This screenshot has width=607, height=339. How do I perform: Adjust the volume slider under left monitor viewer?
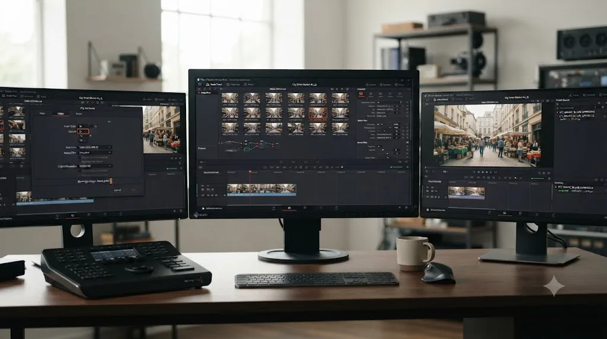(x=171, y=168)
